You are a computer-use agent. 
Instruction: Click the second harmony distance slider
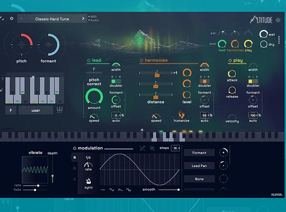pos(156,84)
